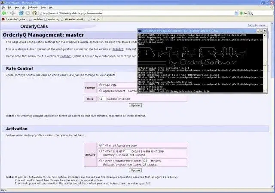The image size is (275, 193).
Task: Click the Stop loading icon
Action: (28, 13)
